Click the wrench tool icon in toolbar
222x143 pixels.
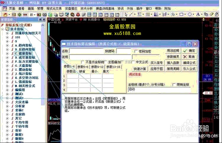tap(83, 15)
